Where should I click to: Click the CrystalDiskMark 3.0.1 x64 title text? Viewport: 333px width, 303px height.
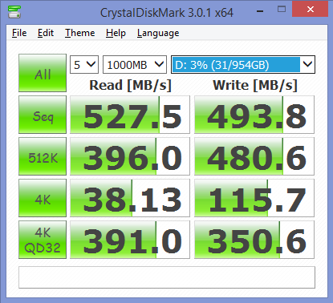click(167, 13)
